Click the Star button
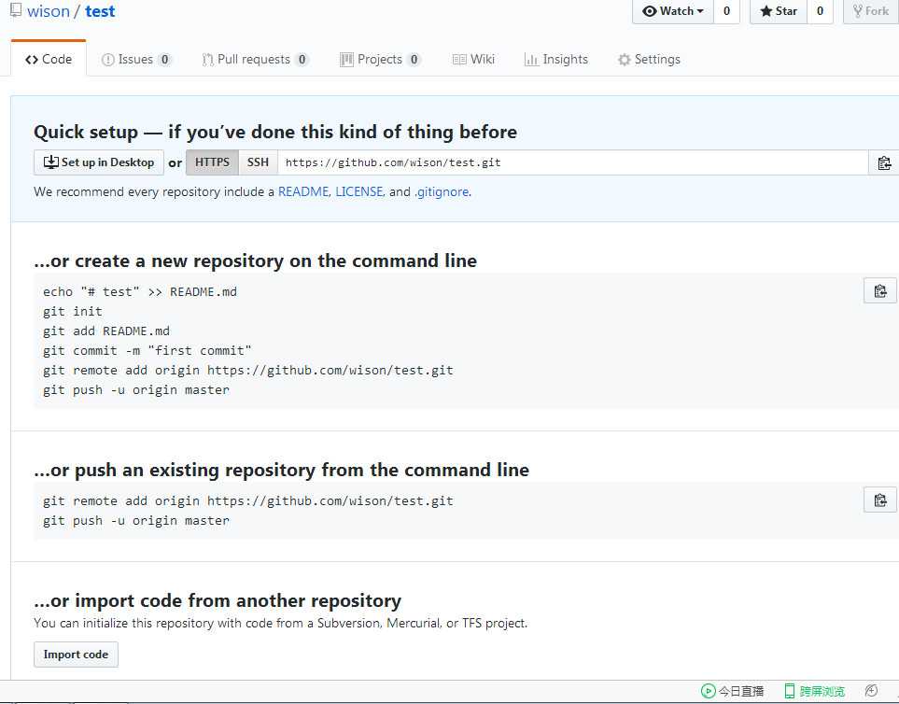This screenshot has height=704, width=899. [779, 11]
